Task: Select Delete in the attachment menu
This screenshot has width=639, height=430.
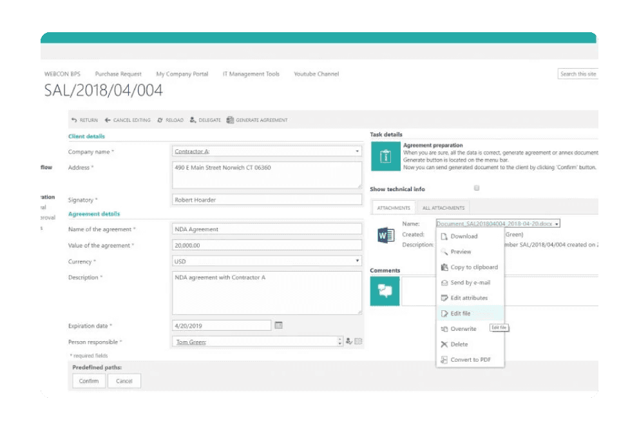Action: pyautogui.click(x=470, y=344)
